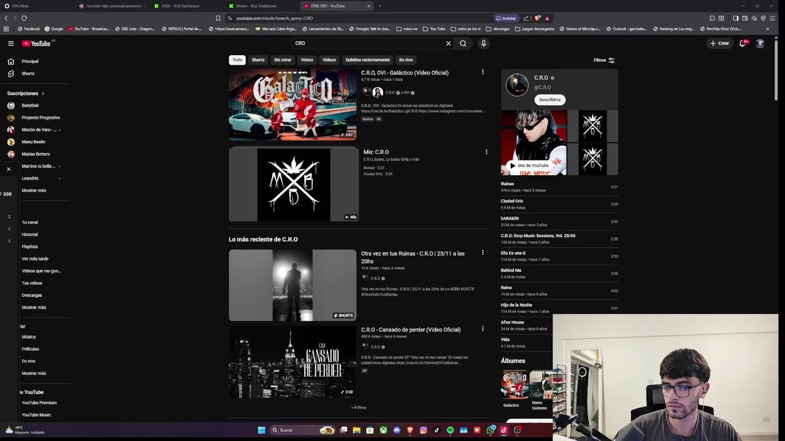The image size is (785, 441).
Task: Select the Videos filter chip
Action: coord(329,60)
